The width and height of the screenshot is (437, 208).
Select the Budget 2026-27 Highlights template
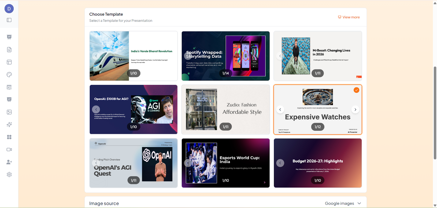(x=318, y=163)
